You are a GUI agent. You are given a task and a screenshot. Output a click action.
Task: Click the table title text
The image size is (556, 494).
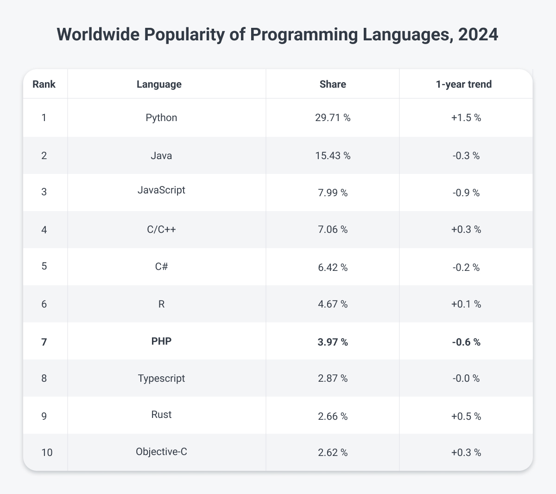(278, 34)
